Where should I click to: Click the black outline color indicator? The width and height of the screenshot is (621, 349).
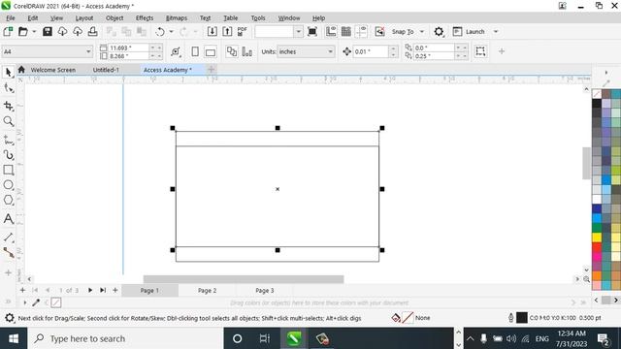[522, 318]
